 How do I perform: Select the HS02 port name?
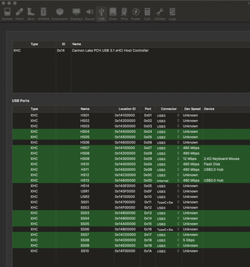pyautogui.click(x=85, y=121)
